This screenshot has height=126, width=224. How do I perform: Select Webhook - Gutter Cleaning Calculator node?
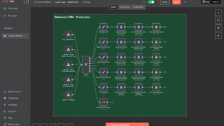tap(68, 80)
